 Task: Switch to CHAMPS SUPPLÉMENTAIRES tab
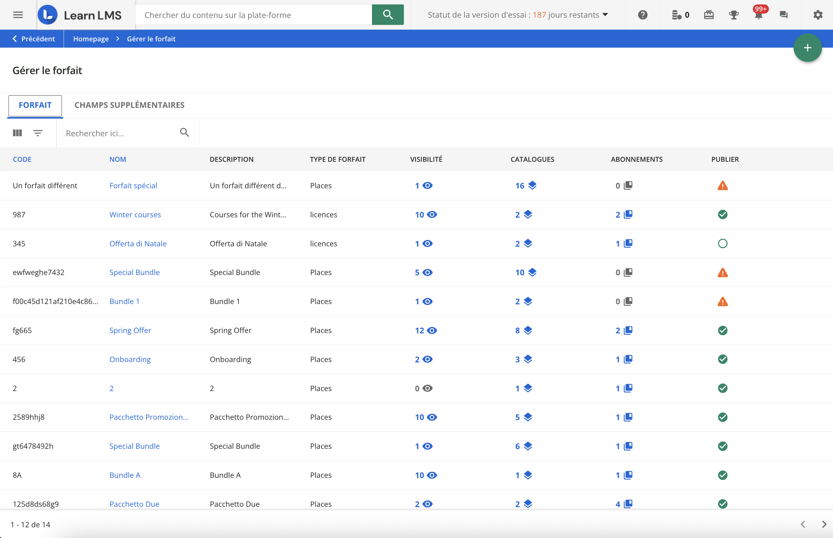[129, 105]
